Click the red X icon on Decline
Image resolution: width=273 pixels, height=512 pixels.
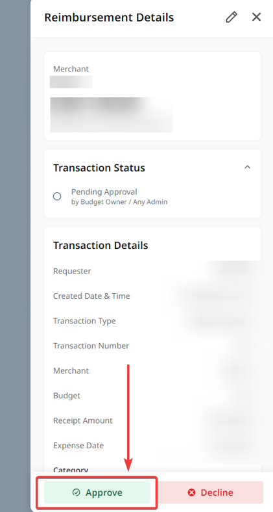191,493
